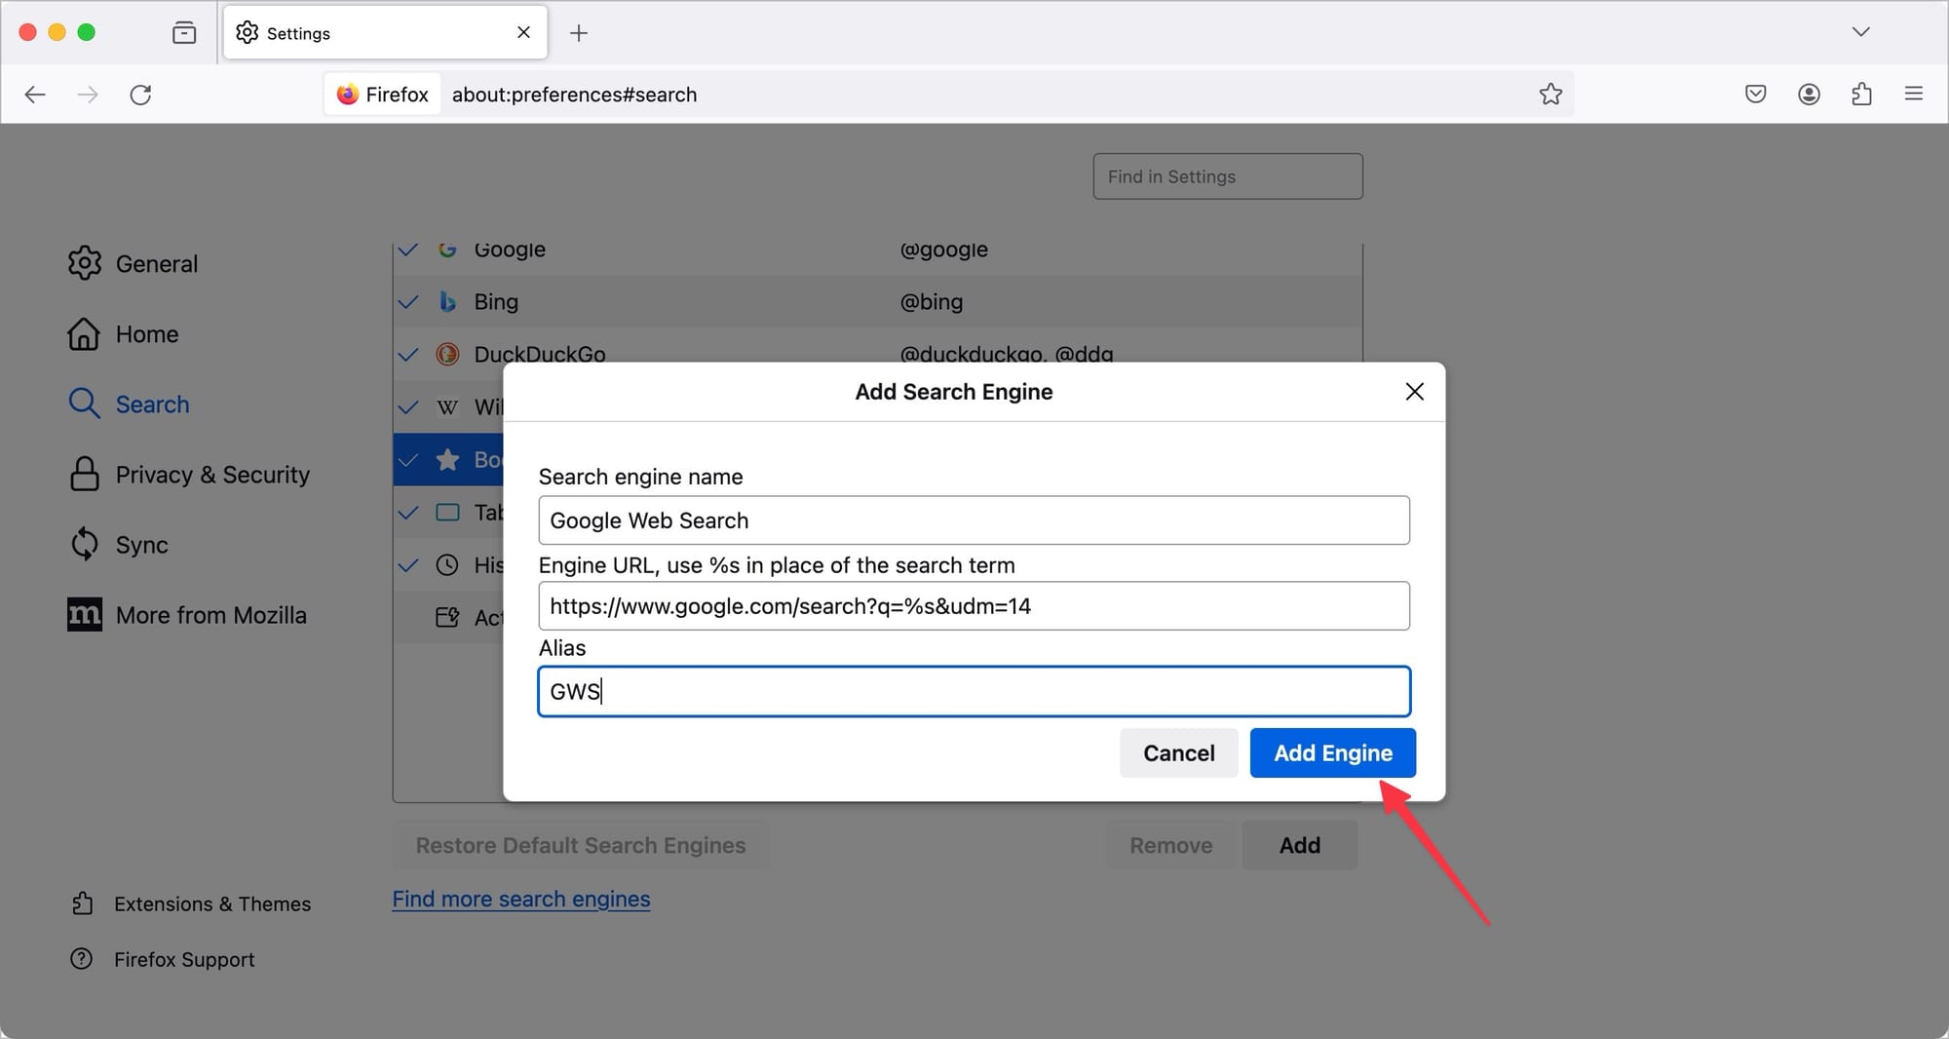
Task: Click the Bookmarks star icon
Action: coord(447,459)
